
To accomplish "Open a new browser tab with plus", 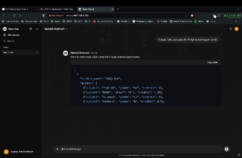I will tap(118, 9).
